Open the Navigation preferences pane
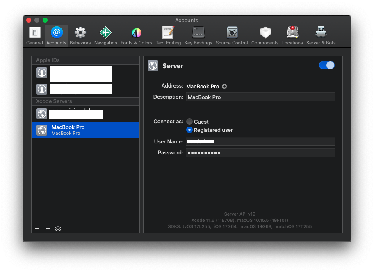Screen dimensions: 374x272 [106, 36]
